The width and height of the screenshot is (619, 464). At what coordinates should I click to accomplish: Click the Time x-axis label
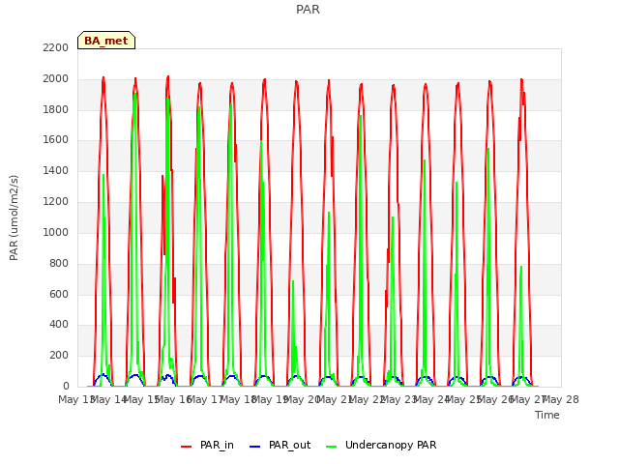click(547, 415)
